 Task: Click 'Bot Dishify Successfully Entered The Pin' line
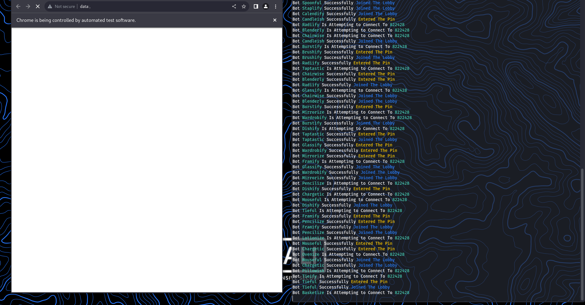click(x=341, y=189)
